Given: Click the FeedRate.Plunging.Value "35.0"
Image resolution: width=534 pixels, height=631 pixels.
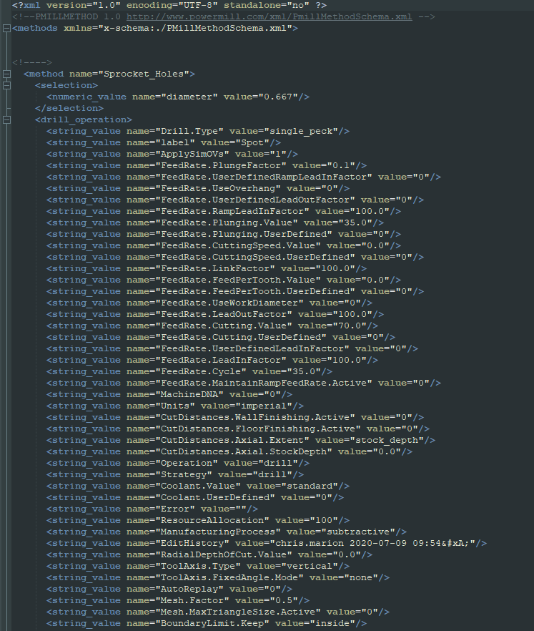Looking at the screenshot, I should tap(355, 223).
